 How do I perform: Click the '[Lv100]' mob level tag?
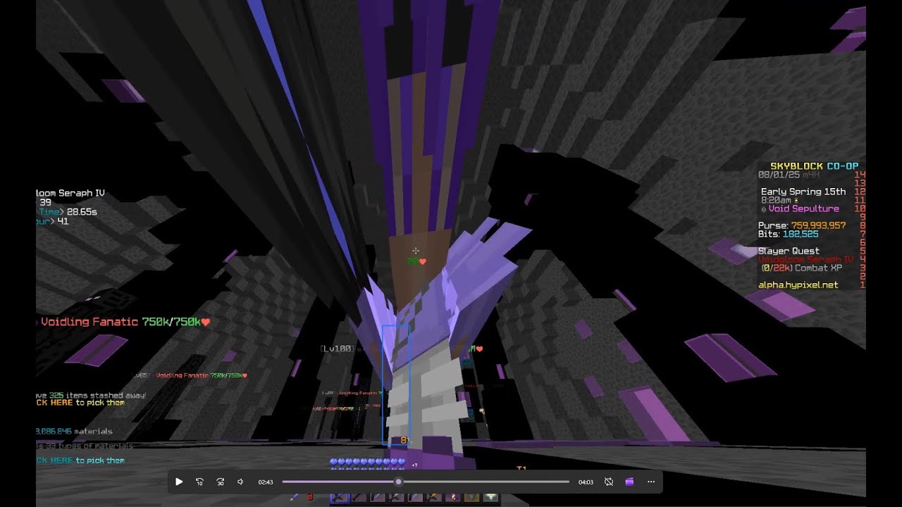click(336, 349)
